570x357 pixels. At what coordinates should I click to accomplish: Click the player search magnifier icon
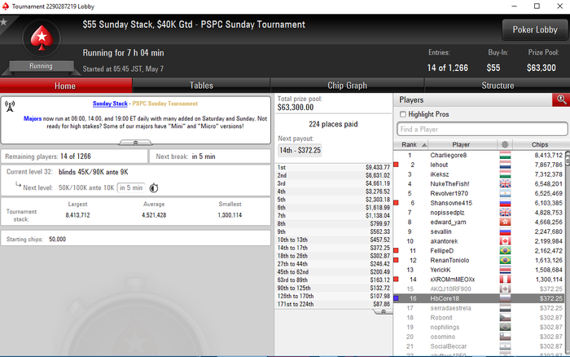(561, 99)
